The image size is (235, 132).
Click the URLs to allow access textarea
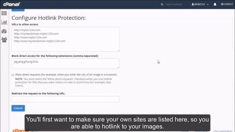click(x=65, y=39)
